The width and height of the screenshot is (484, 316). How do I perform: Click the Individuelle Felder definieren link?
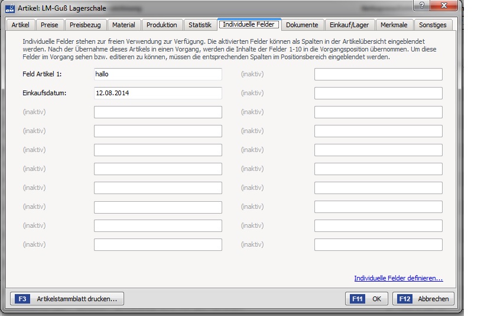point(398,278)
